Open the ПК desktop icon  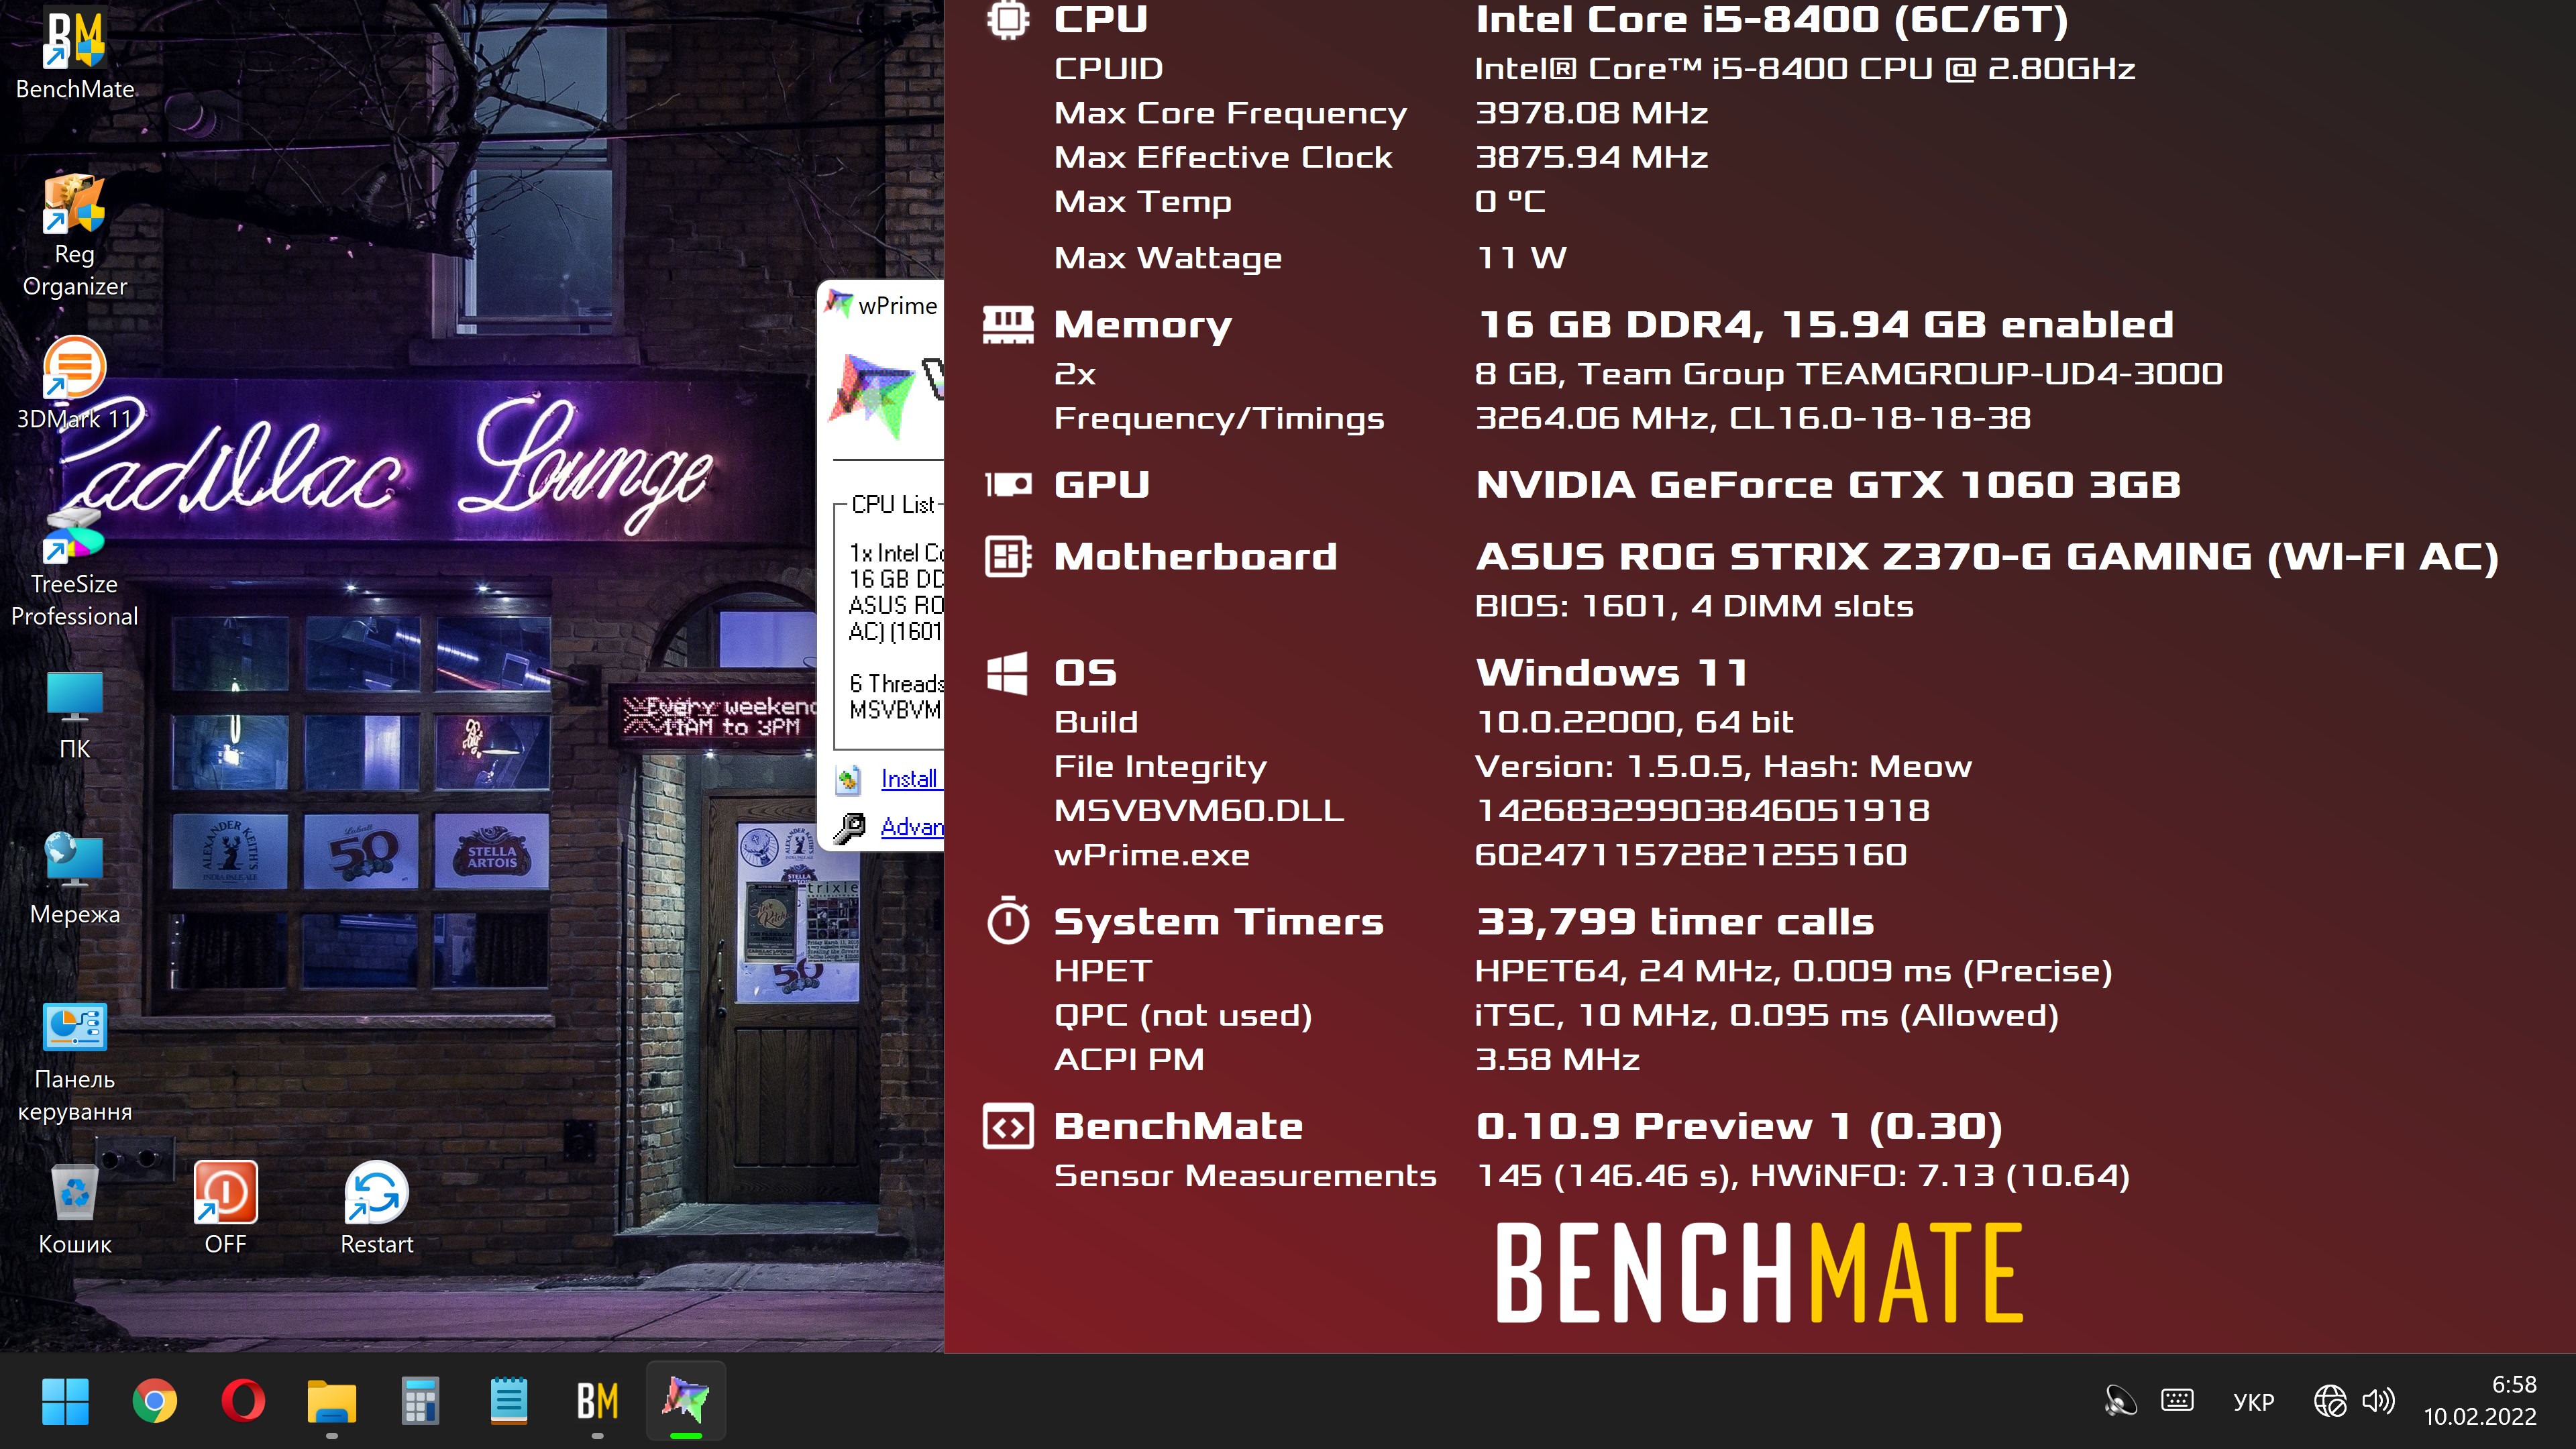click(x=75, y=716)
